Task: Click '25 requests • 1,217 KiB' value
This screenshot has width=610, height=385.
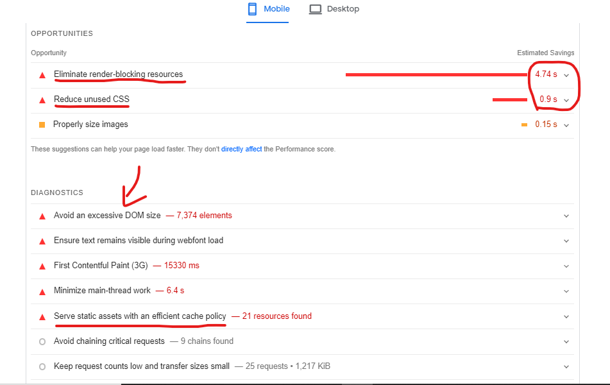Action: (x=288, y=366)
